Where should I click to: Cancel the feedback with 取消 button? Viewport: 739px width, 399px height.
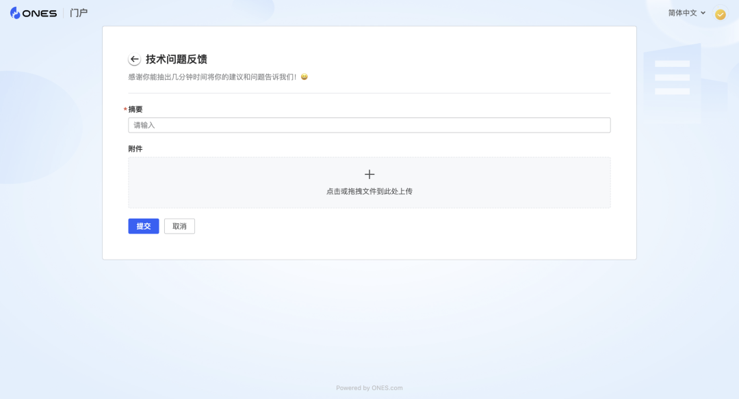click(179, 226)
